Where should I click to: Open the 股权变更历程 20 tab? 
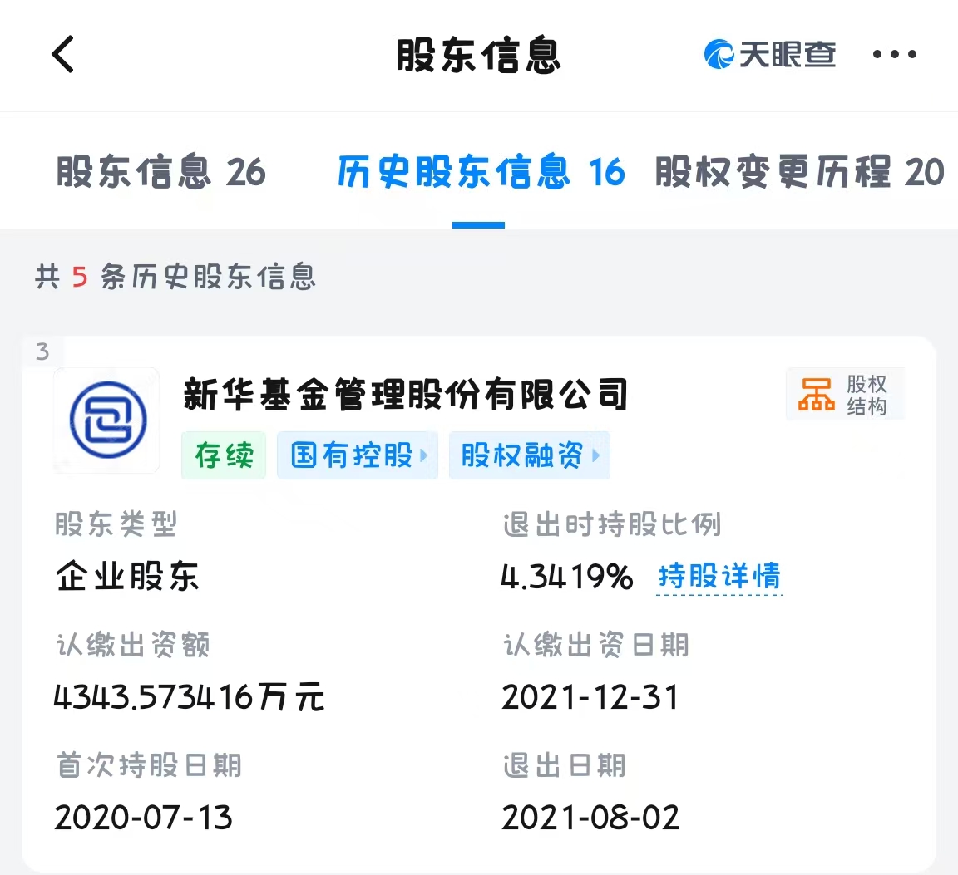799,172
